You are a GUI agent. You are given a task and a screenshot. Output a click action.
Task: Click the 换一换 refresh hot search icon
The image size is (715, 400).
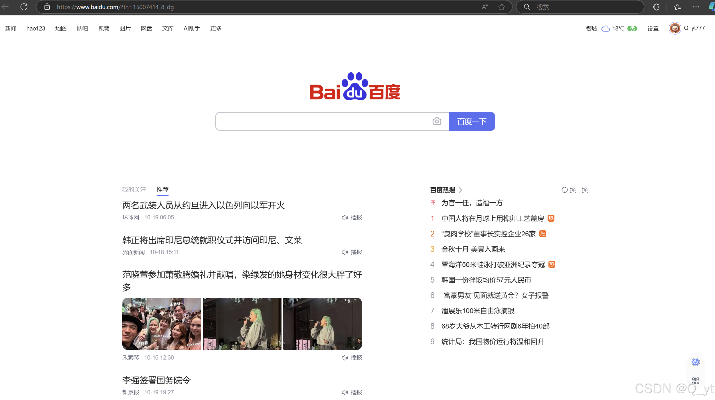564,190
